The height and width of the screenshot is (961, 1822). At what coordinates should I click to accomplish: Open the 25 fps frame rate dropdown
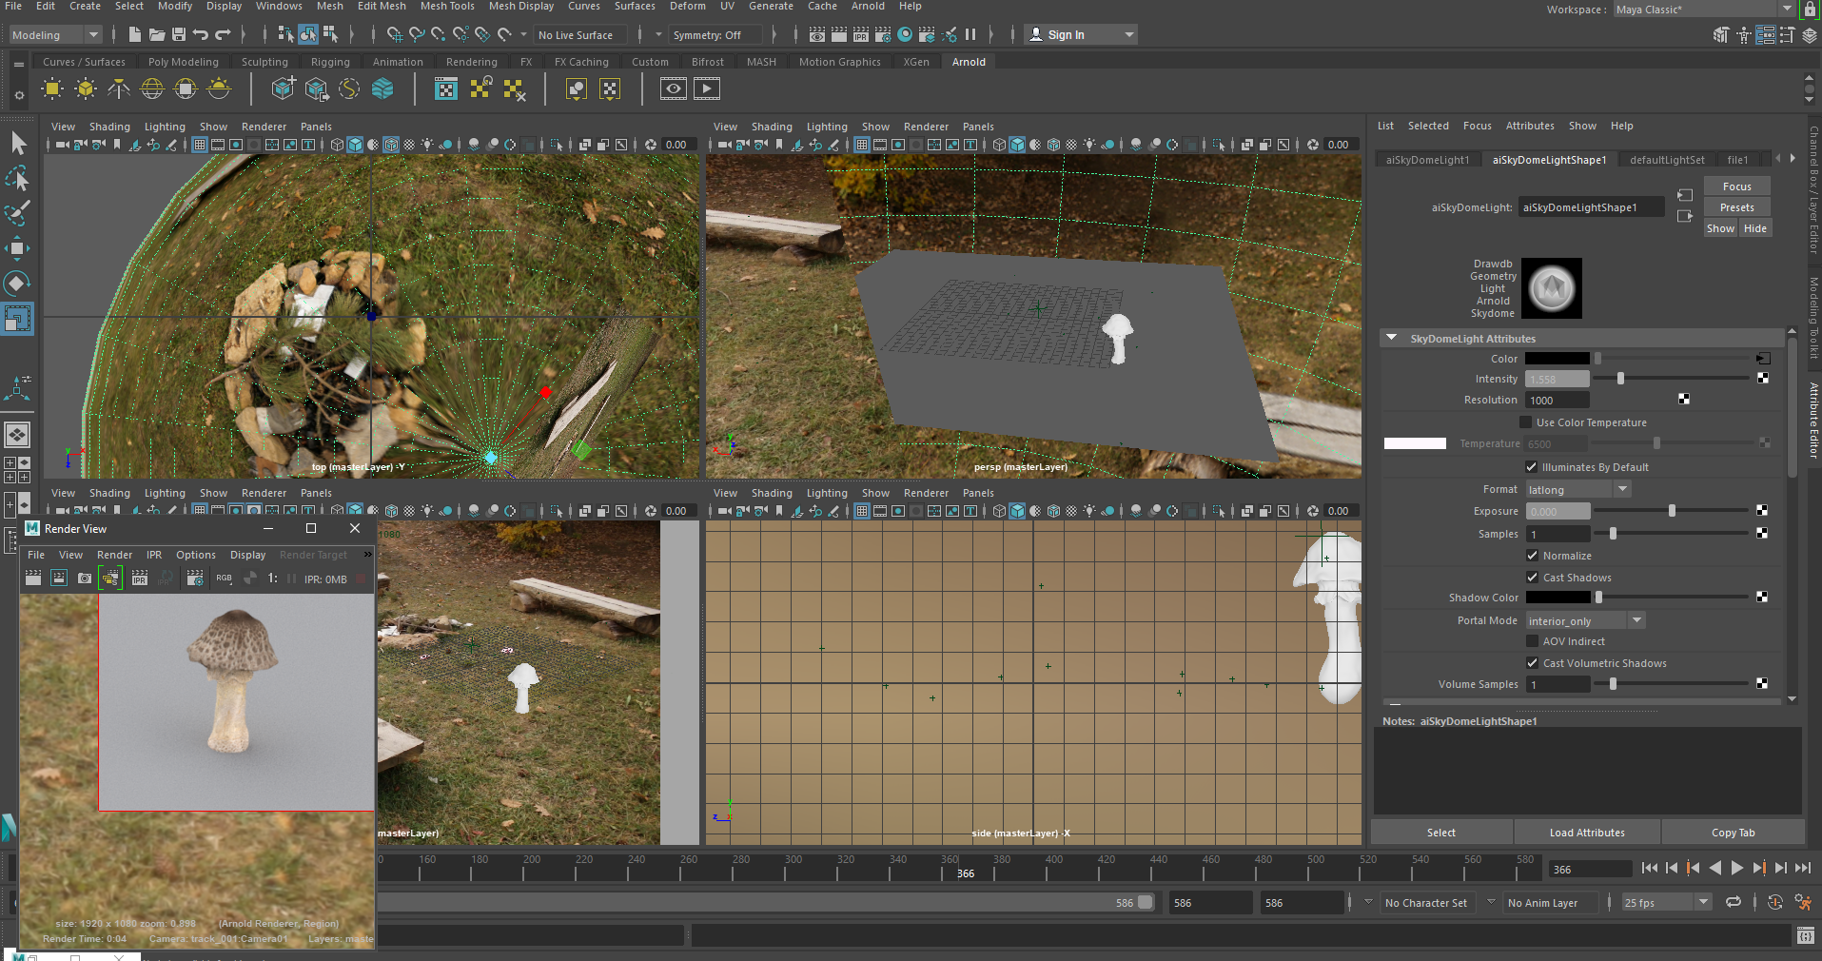click(1667, 902)
